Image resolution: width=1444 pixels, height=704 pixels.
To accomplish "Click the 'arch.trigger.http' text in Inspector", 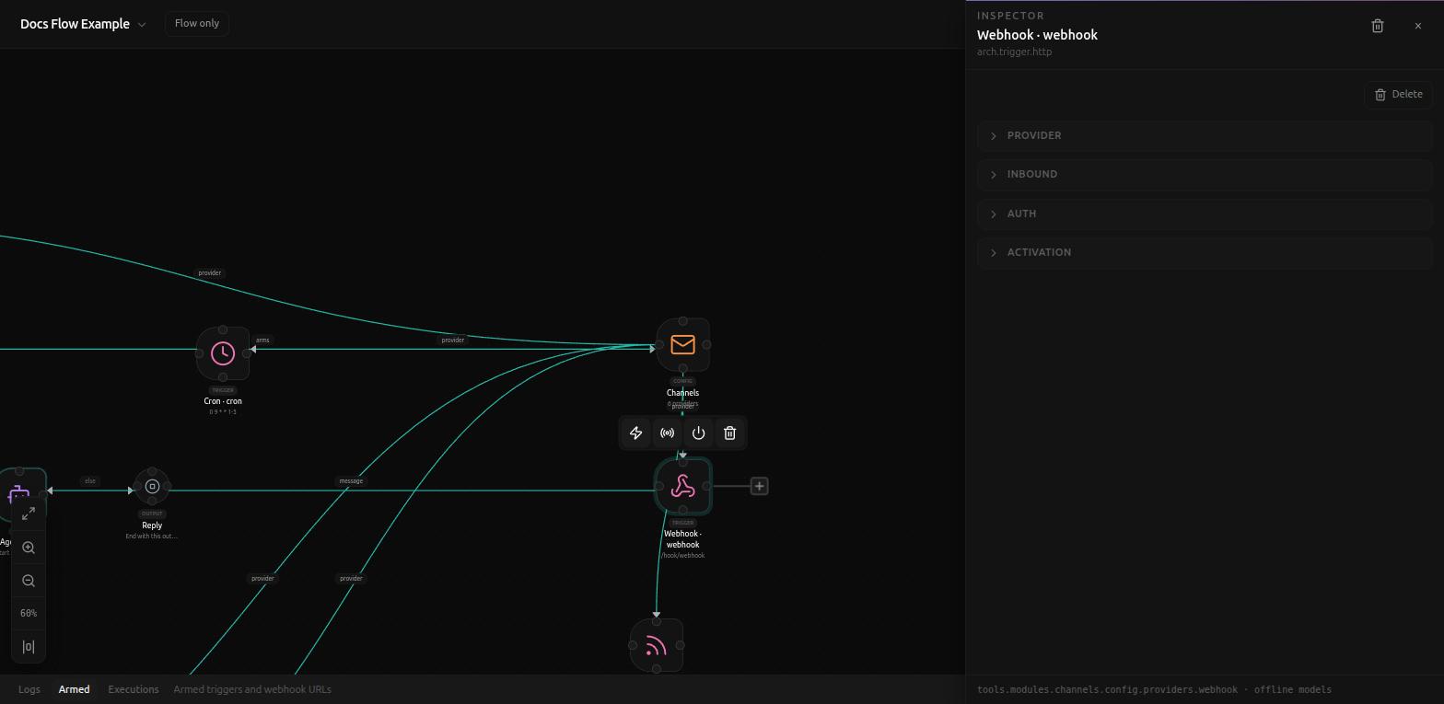I will point(1014,52).
